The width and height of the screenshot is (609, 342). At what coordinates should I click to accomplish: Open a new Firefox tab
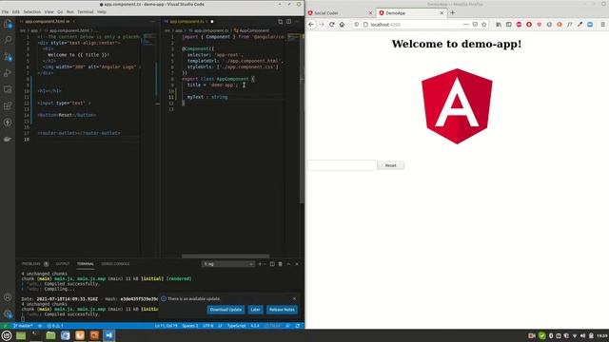pyautogui.click(x=453, y=12)
